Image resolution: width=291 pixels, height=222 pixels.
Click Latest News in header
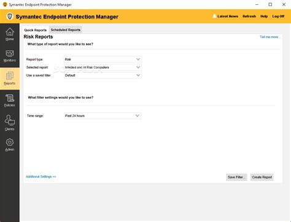point(228,16)
